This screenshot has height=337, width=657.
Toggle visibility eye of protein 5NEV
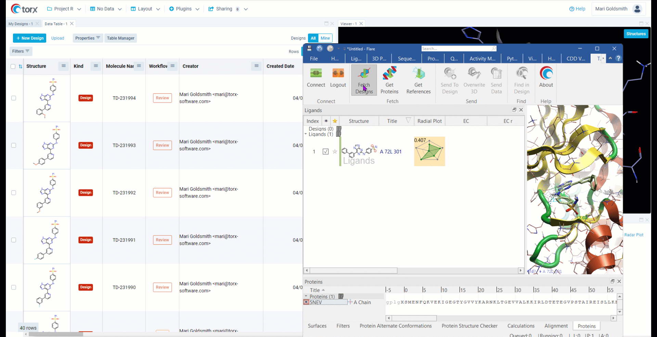click(x=307, y=302)
